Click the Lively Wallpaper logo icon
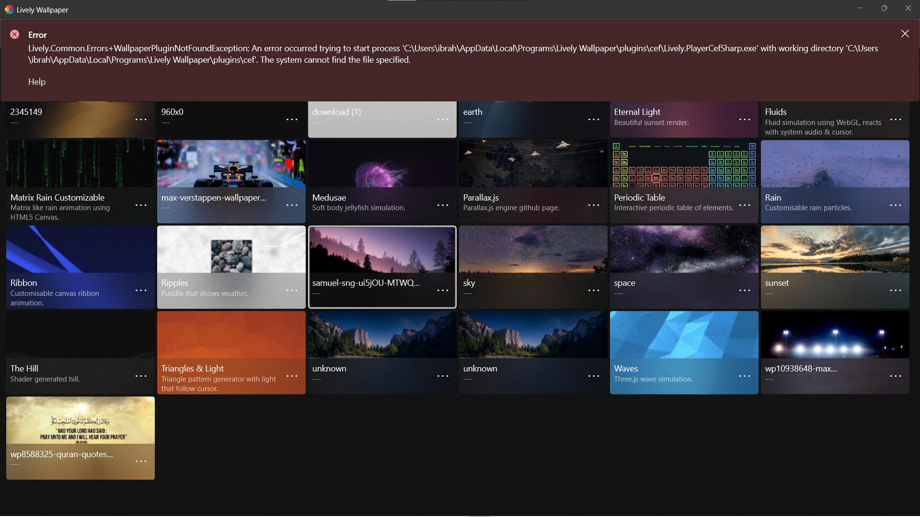 9,10
